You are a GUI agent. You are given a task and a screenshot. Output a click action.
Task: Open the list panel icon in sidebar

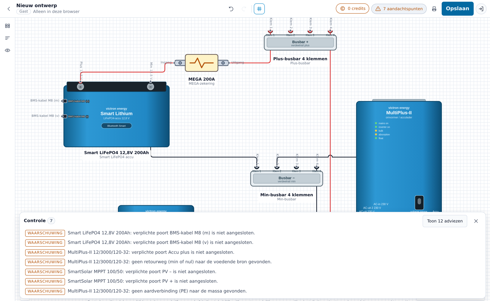[x=7, y=38]
